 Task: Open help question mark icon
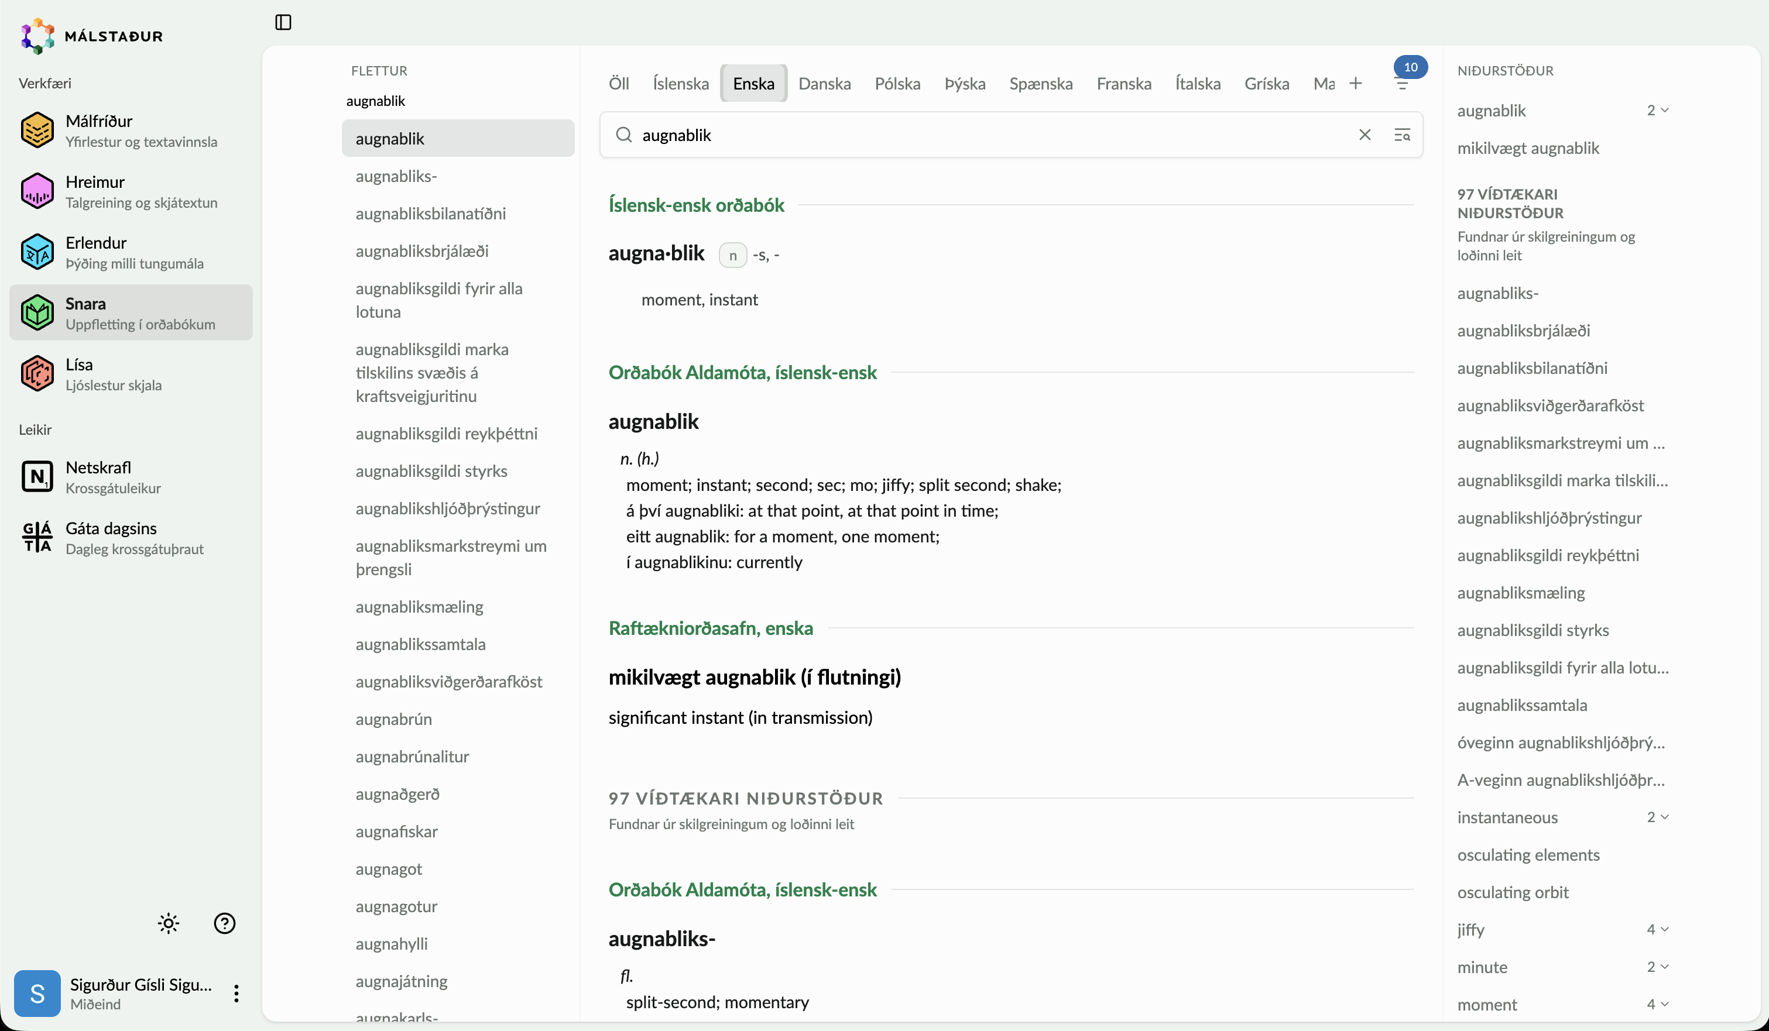225,923
